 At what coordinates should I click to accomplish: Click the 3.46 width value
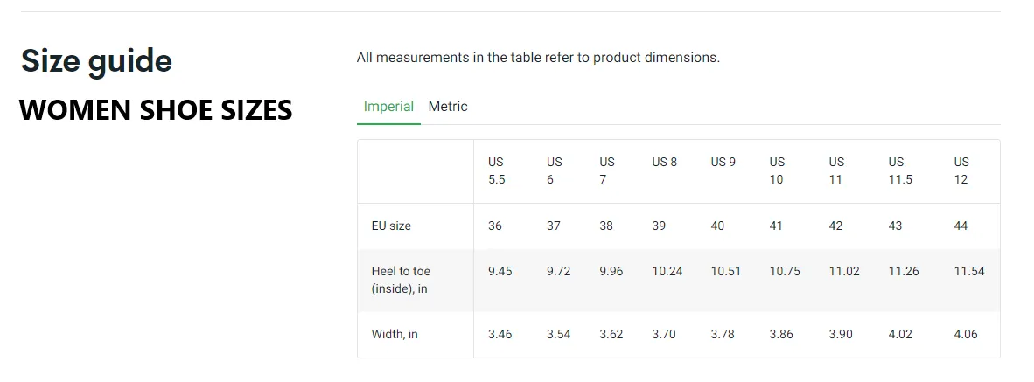coord(500,335)
